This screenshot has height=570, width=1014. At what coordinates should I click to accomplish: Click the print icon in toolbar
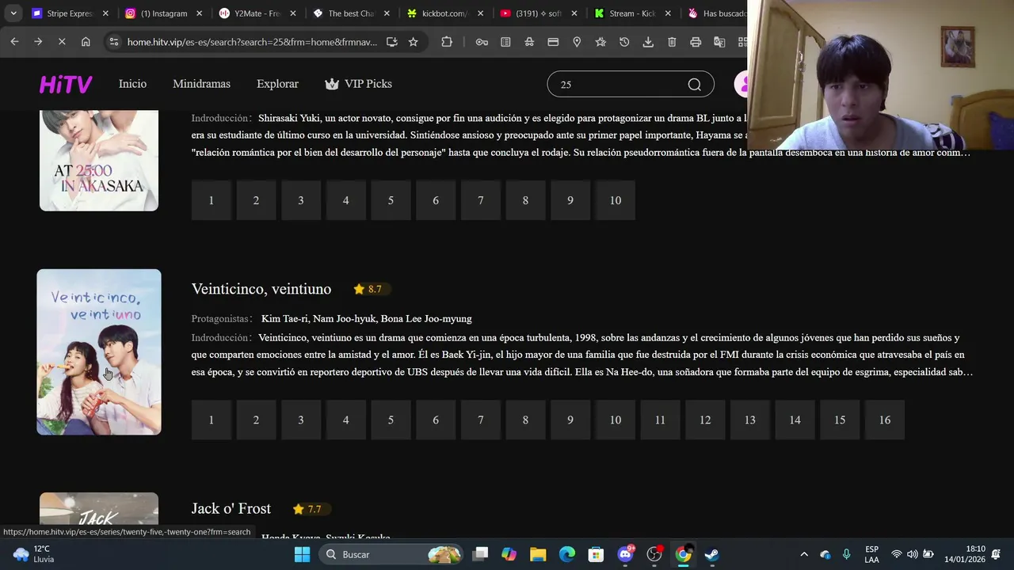click(x=696, y=42)
